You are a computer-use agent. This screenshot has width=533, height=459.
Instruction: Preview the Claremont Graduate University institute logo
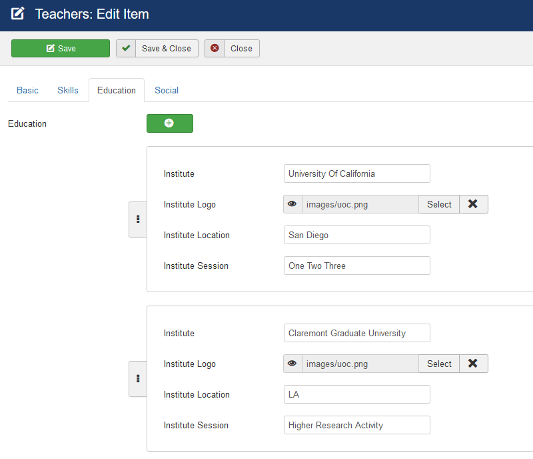[292, 364]
